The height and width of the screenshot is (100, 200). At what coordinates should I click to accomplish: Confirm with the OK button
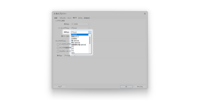click(126, 87)
